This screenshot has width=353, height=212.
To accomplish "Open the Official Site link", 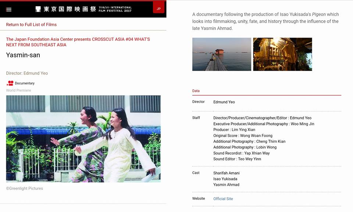I will click(223, 199).
